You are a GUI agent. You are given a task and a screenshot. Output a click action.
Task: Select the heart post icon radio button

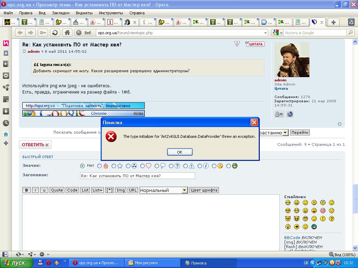point(142,166)
